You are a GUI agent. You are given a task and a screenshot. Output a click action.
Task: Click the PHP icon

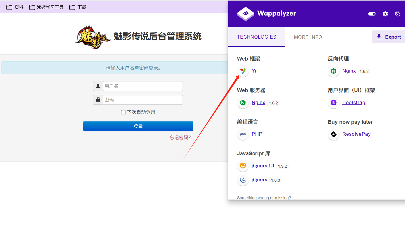(243, 134)
